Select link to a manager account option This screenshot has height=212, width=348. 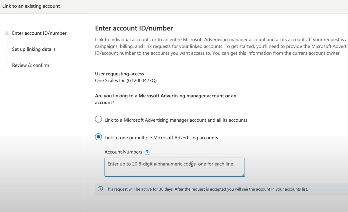(98, 119)
